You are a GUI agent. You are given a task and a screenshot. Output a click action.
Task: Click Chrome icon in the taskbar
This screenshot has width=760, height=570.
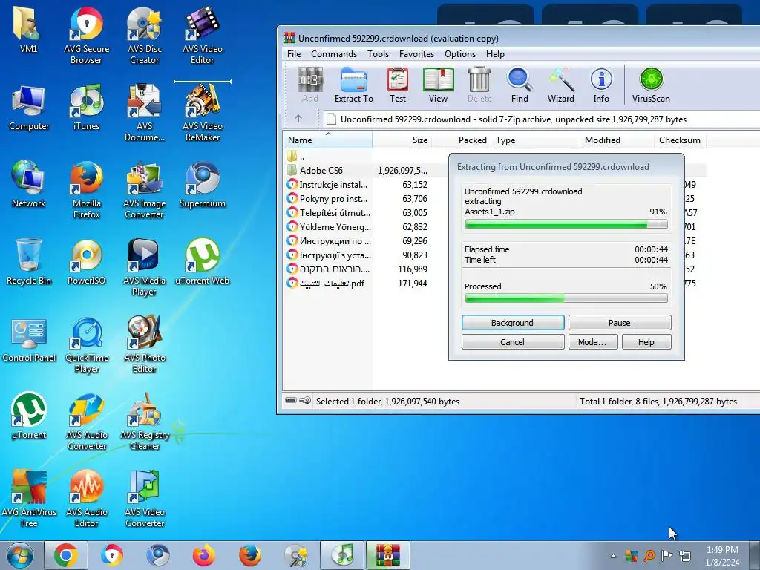tap(66, 555)
